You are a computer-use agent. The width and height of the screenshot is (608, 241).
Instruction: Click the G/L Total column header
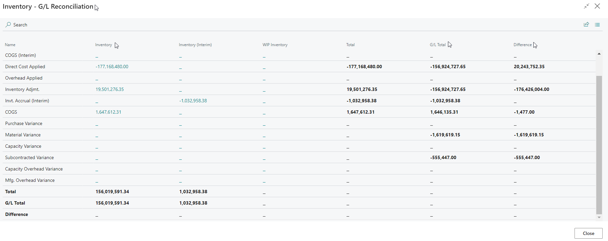(x=438, y=45)
